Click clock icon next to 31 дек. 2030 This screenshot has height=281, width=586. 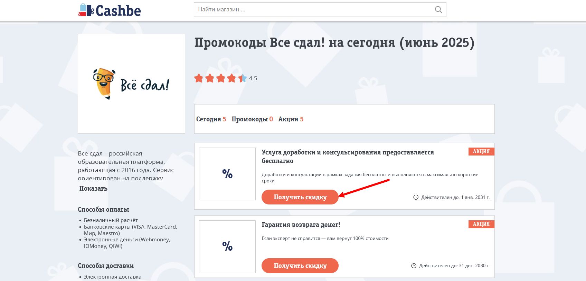[414, 265]
